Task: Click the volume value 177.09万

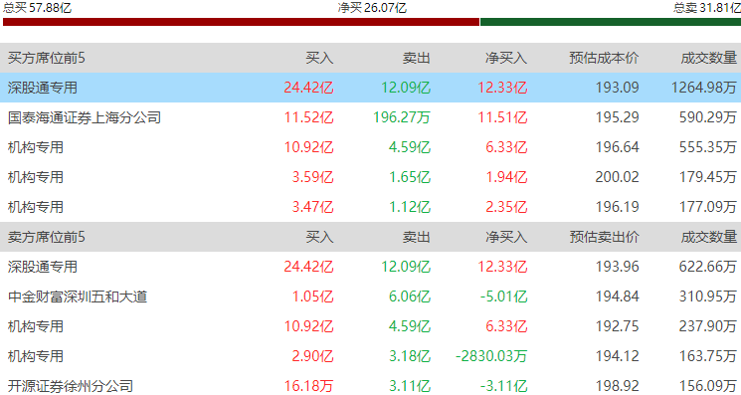Action: (x=708, y=207)
